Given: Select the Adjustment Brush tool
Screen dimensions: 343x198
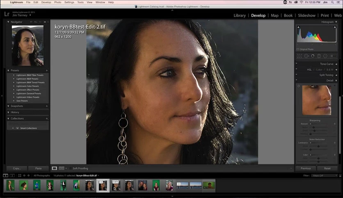Looking at the screenshot, I should point(334,56).
